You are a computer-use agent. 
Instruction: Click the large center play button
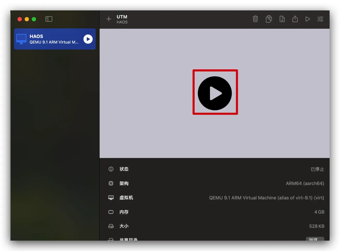tap(215, 93)
